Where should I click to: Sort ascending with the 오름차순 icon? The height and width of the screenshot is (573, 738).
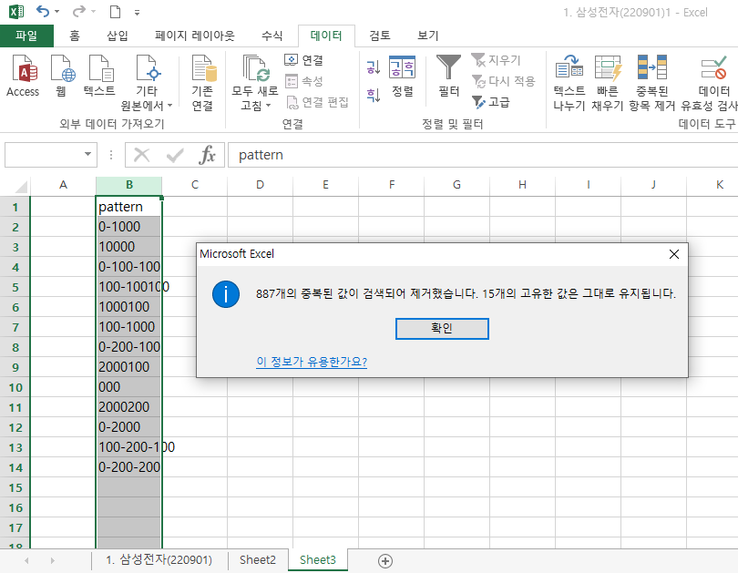(x=373, y=67)
